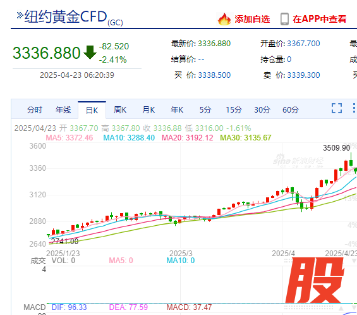This screenshot has width=357, height=315.
Task: Open 在APP中查看 link
Action: tap(320, 19)
